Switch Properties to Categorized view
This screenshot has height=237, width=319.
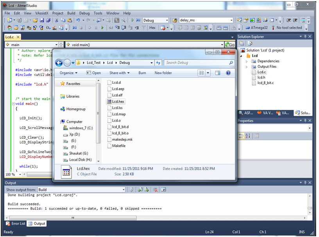click(241, 136)
